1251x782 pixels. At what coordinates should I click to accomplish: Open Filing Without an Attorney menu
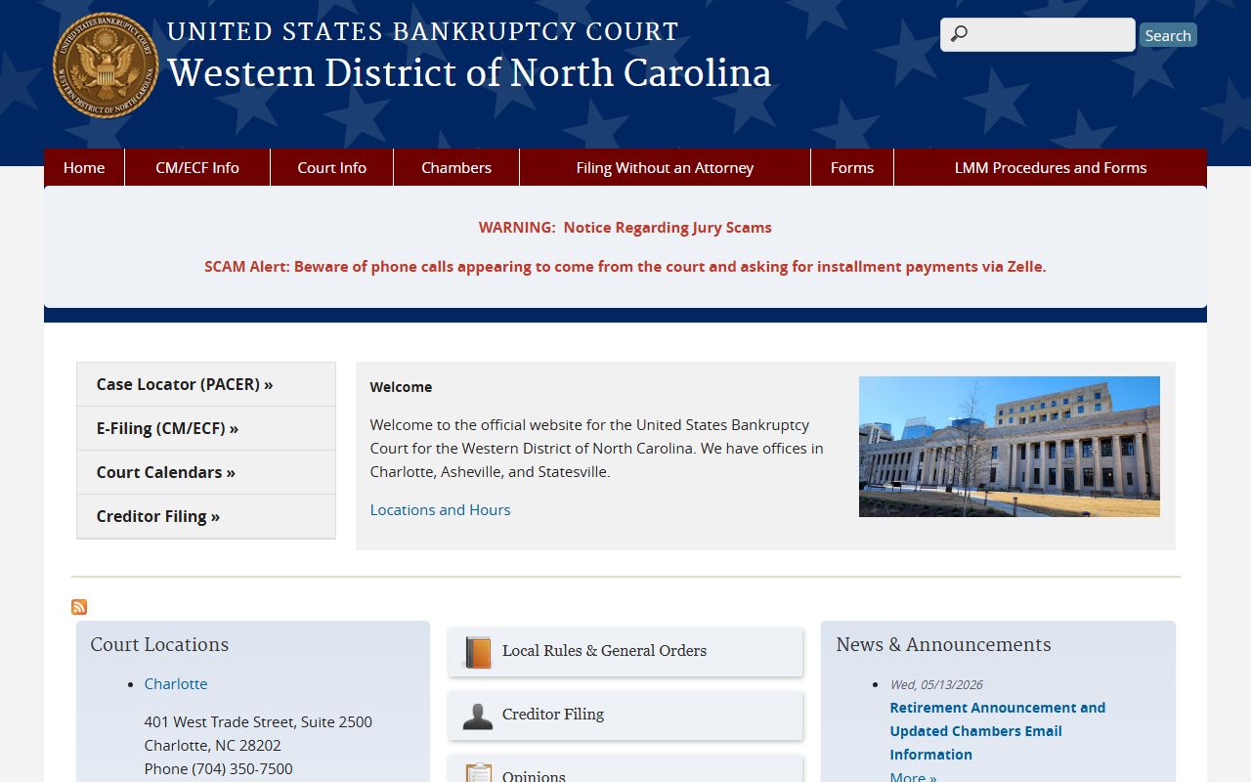(x=665, y=167)
